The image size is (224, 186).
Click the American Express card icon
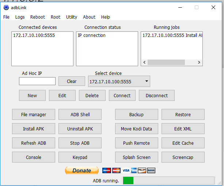click(x=134, y=170)
